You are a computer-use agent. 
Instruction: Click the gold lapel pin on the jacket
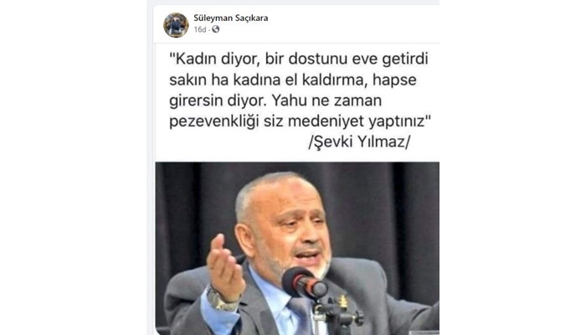point(342,301)
